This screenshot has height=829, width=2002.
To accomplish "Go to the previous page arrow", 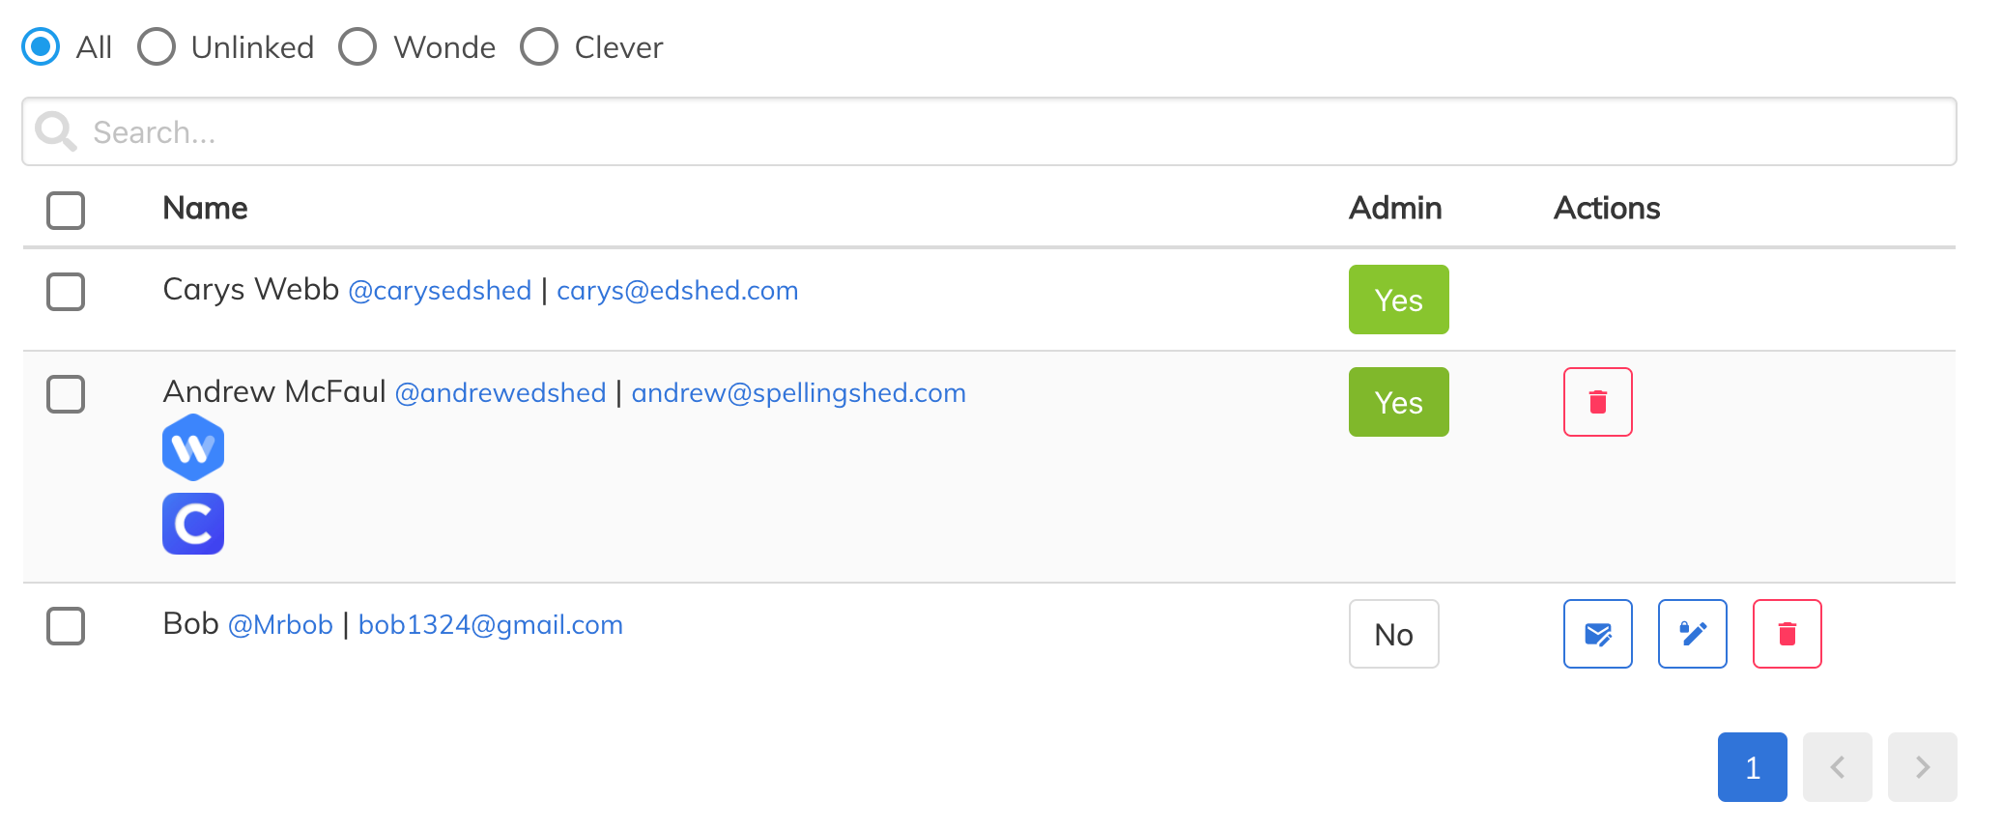I will [1837, 767].
